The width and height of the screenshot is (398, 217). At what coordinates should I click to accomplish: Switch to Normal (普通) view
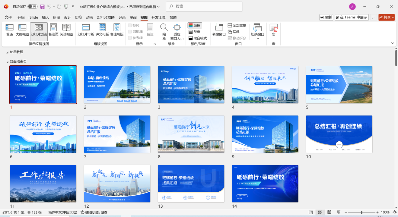(9, 30)
